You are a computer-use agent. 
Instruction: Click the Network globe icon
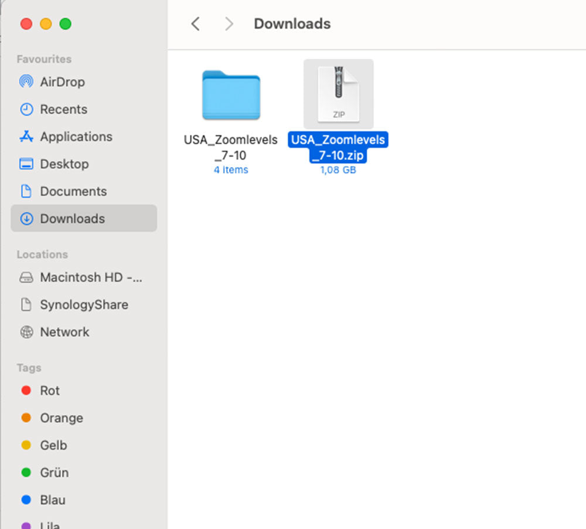point(26,332)
